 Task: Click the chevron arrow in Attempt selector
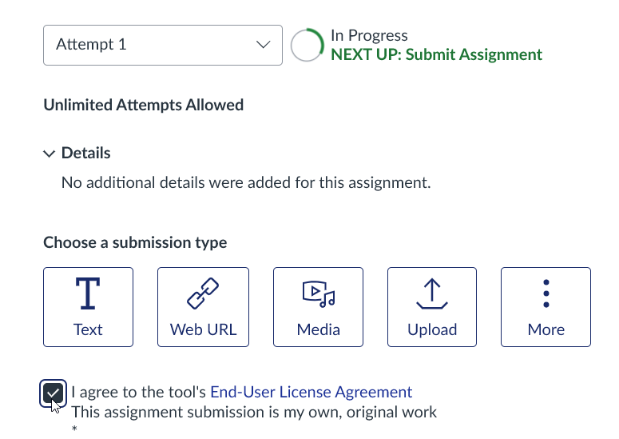263,45
